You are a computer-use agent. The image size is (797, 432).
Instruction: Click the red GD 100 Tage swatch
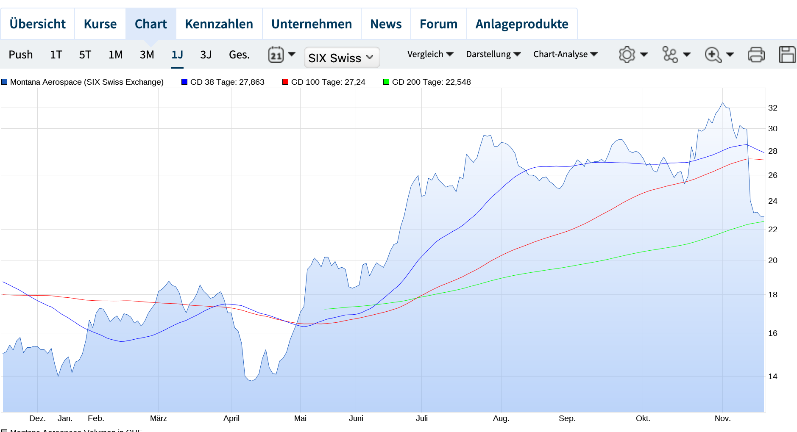pos(285,82)
